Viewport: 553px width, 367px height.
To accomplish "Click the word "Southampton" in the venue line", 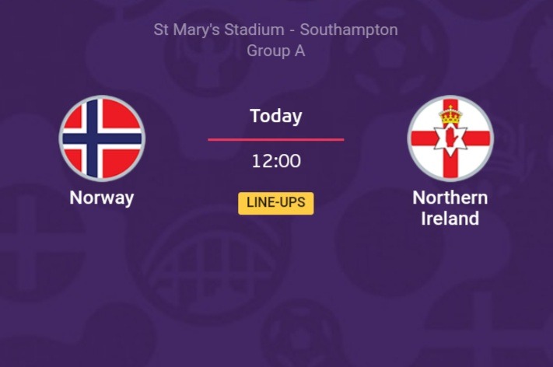I will (348, 30).
